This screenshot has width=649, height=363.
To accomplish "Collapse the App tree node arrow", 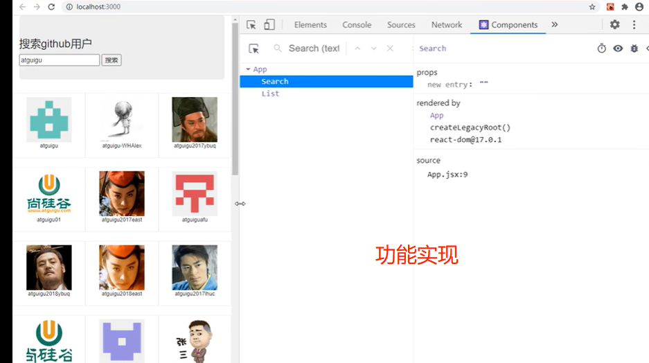I will 248,69.
